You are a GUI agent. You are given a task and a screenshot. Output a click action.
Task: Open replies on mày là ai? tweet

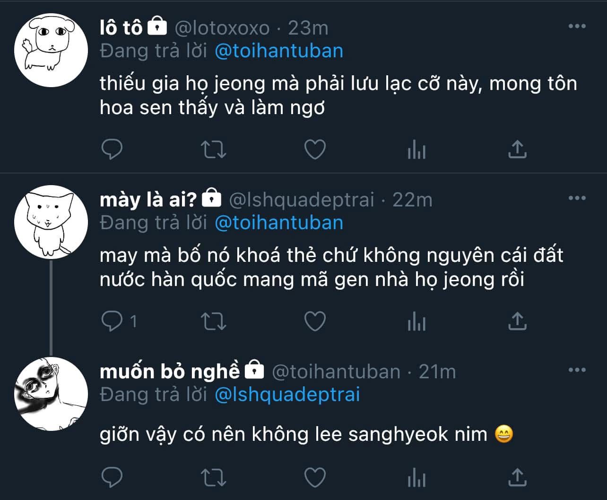[112, 322]
